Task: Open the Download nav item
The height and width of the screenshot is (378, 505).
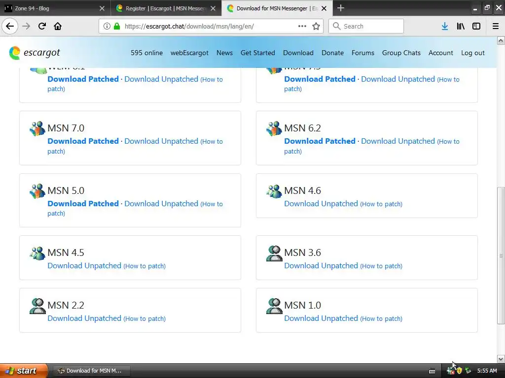Action: [298, 53]
